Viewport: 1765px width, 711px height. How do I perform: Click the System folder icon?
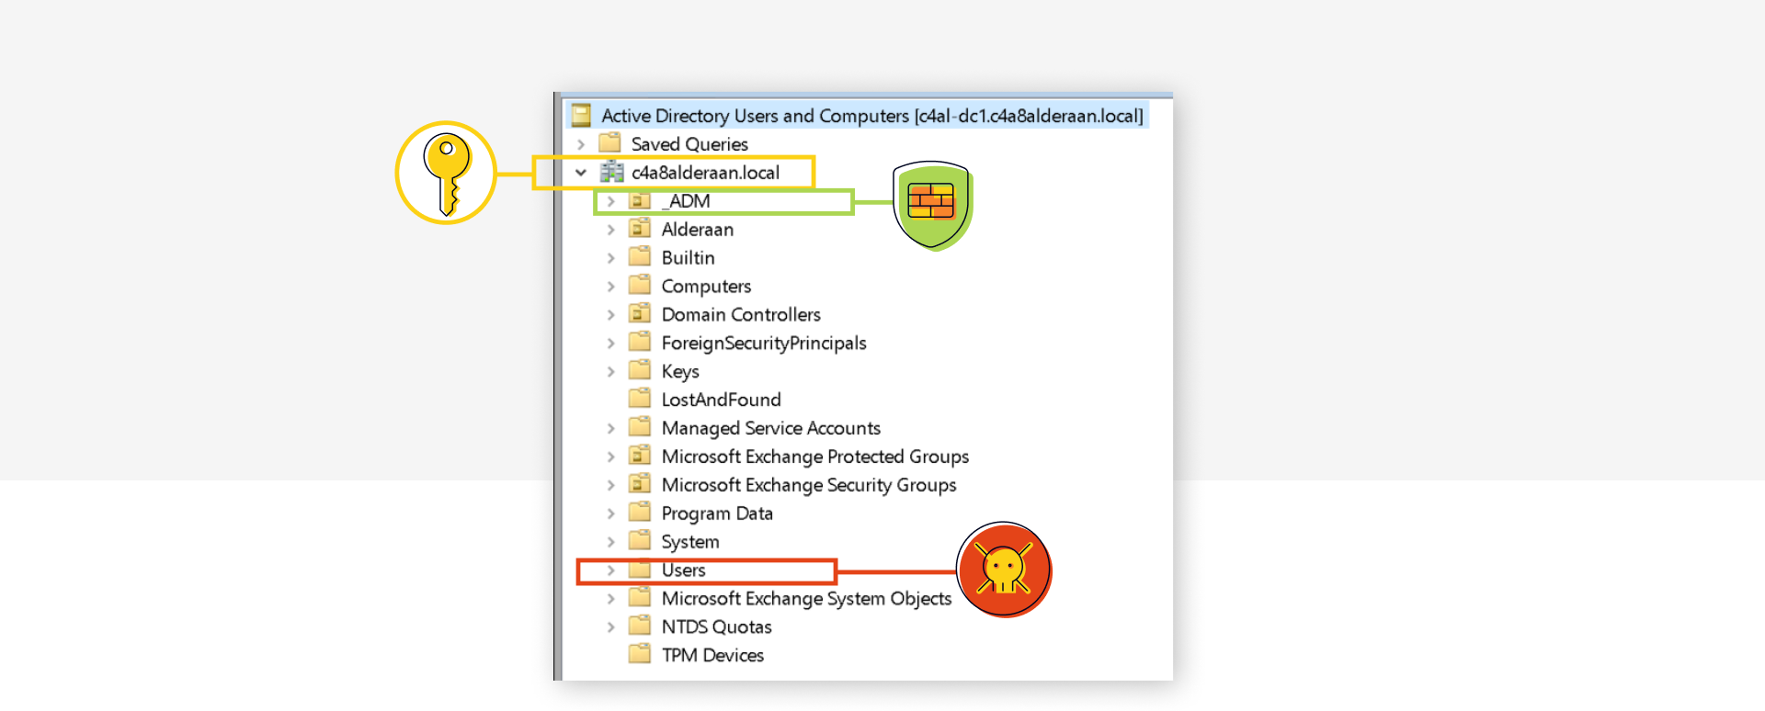(x=640, y=541)
